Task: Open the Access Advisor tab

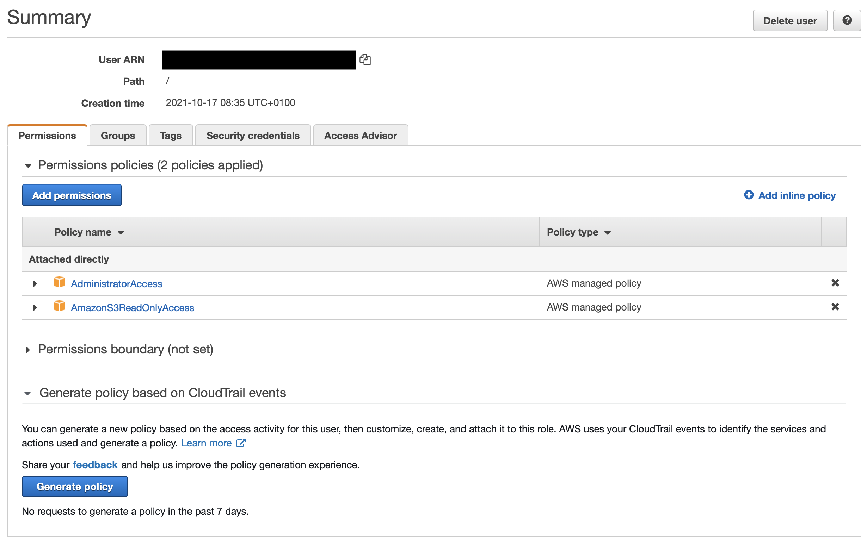Action: (x=361, y=136)
